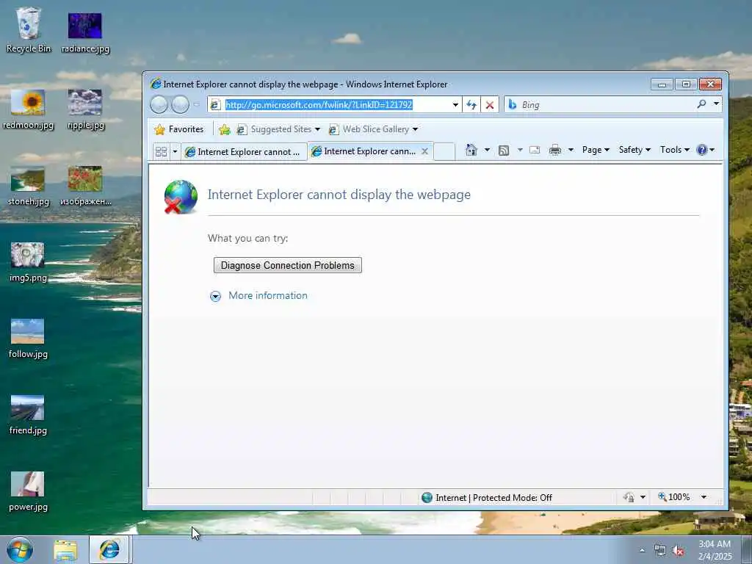The width and height of the screenshot is (752, 564).
Task: Open the Web Slice Gallery link
Action: [373, 129]
